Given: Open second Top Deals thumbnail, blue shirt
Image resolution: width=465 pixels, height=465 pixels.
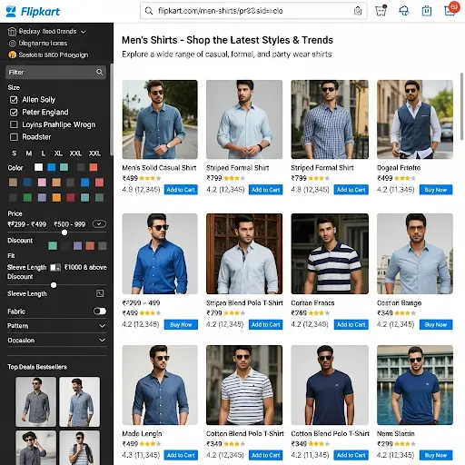Looking at the screenshot, I should [x=80, y=401].
